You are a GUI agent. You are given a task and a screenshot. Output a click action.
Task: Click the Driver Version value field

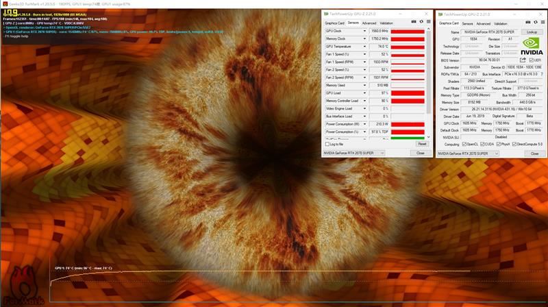tap(501, 109)
